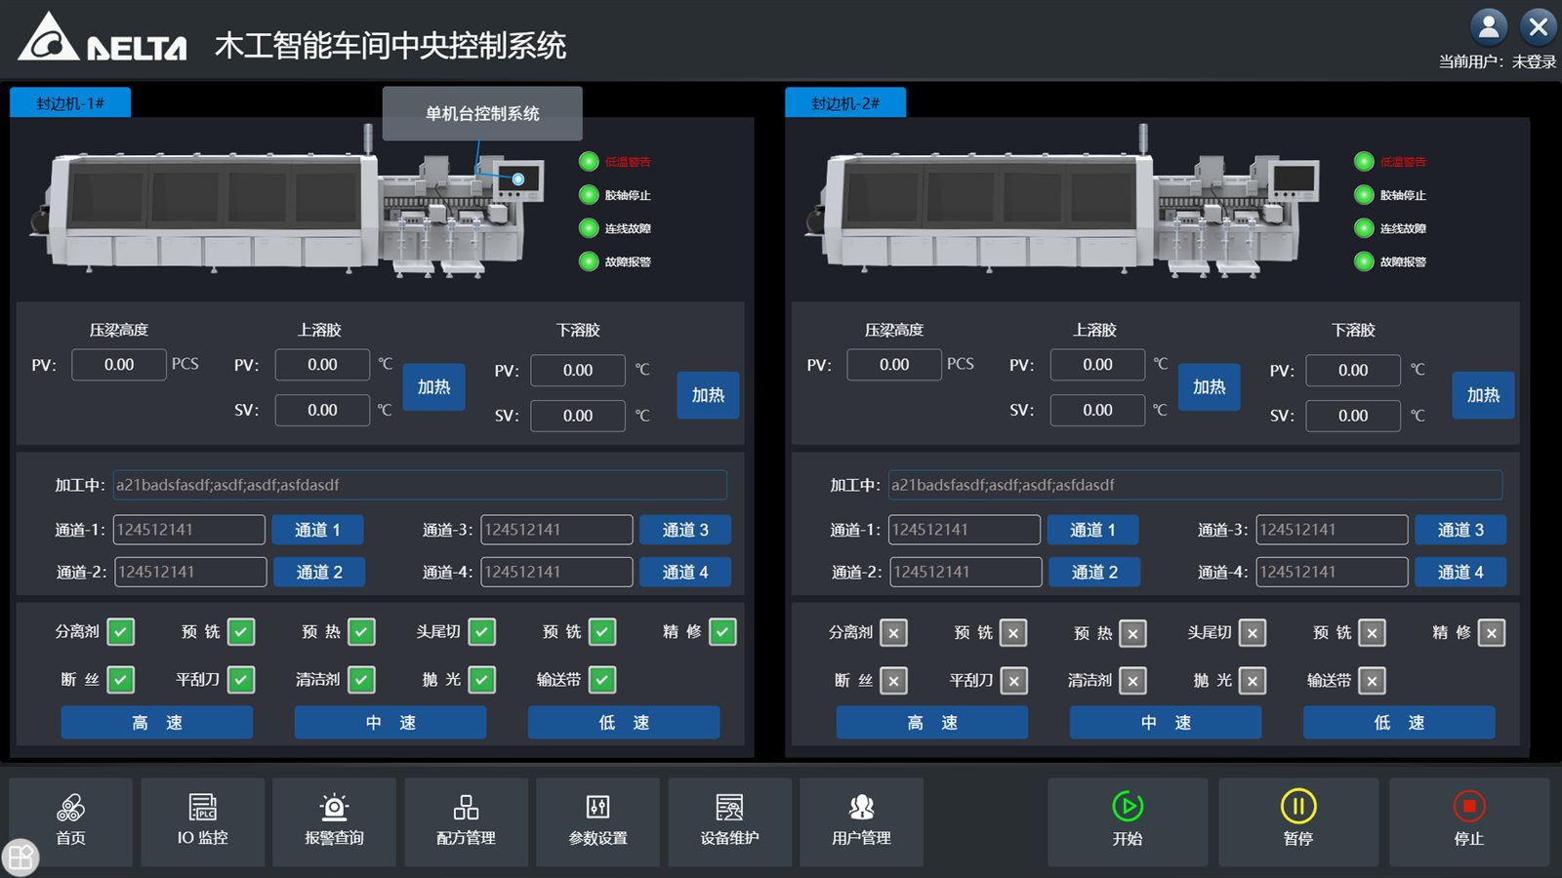Click the red 停止 stop button
The image size is (1562, 878).
point(1469,821)
